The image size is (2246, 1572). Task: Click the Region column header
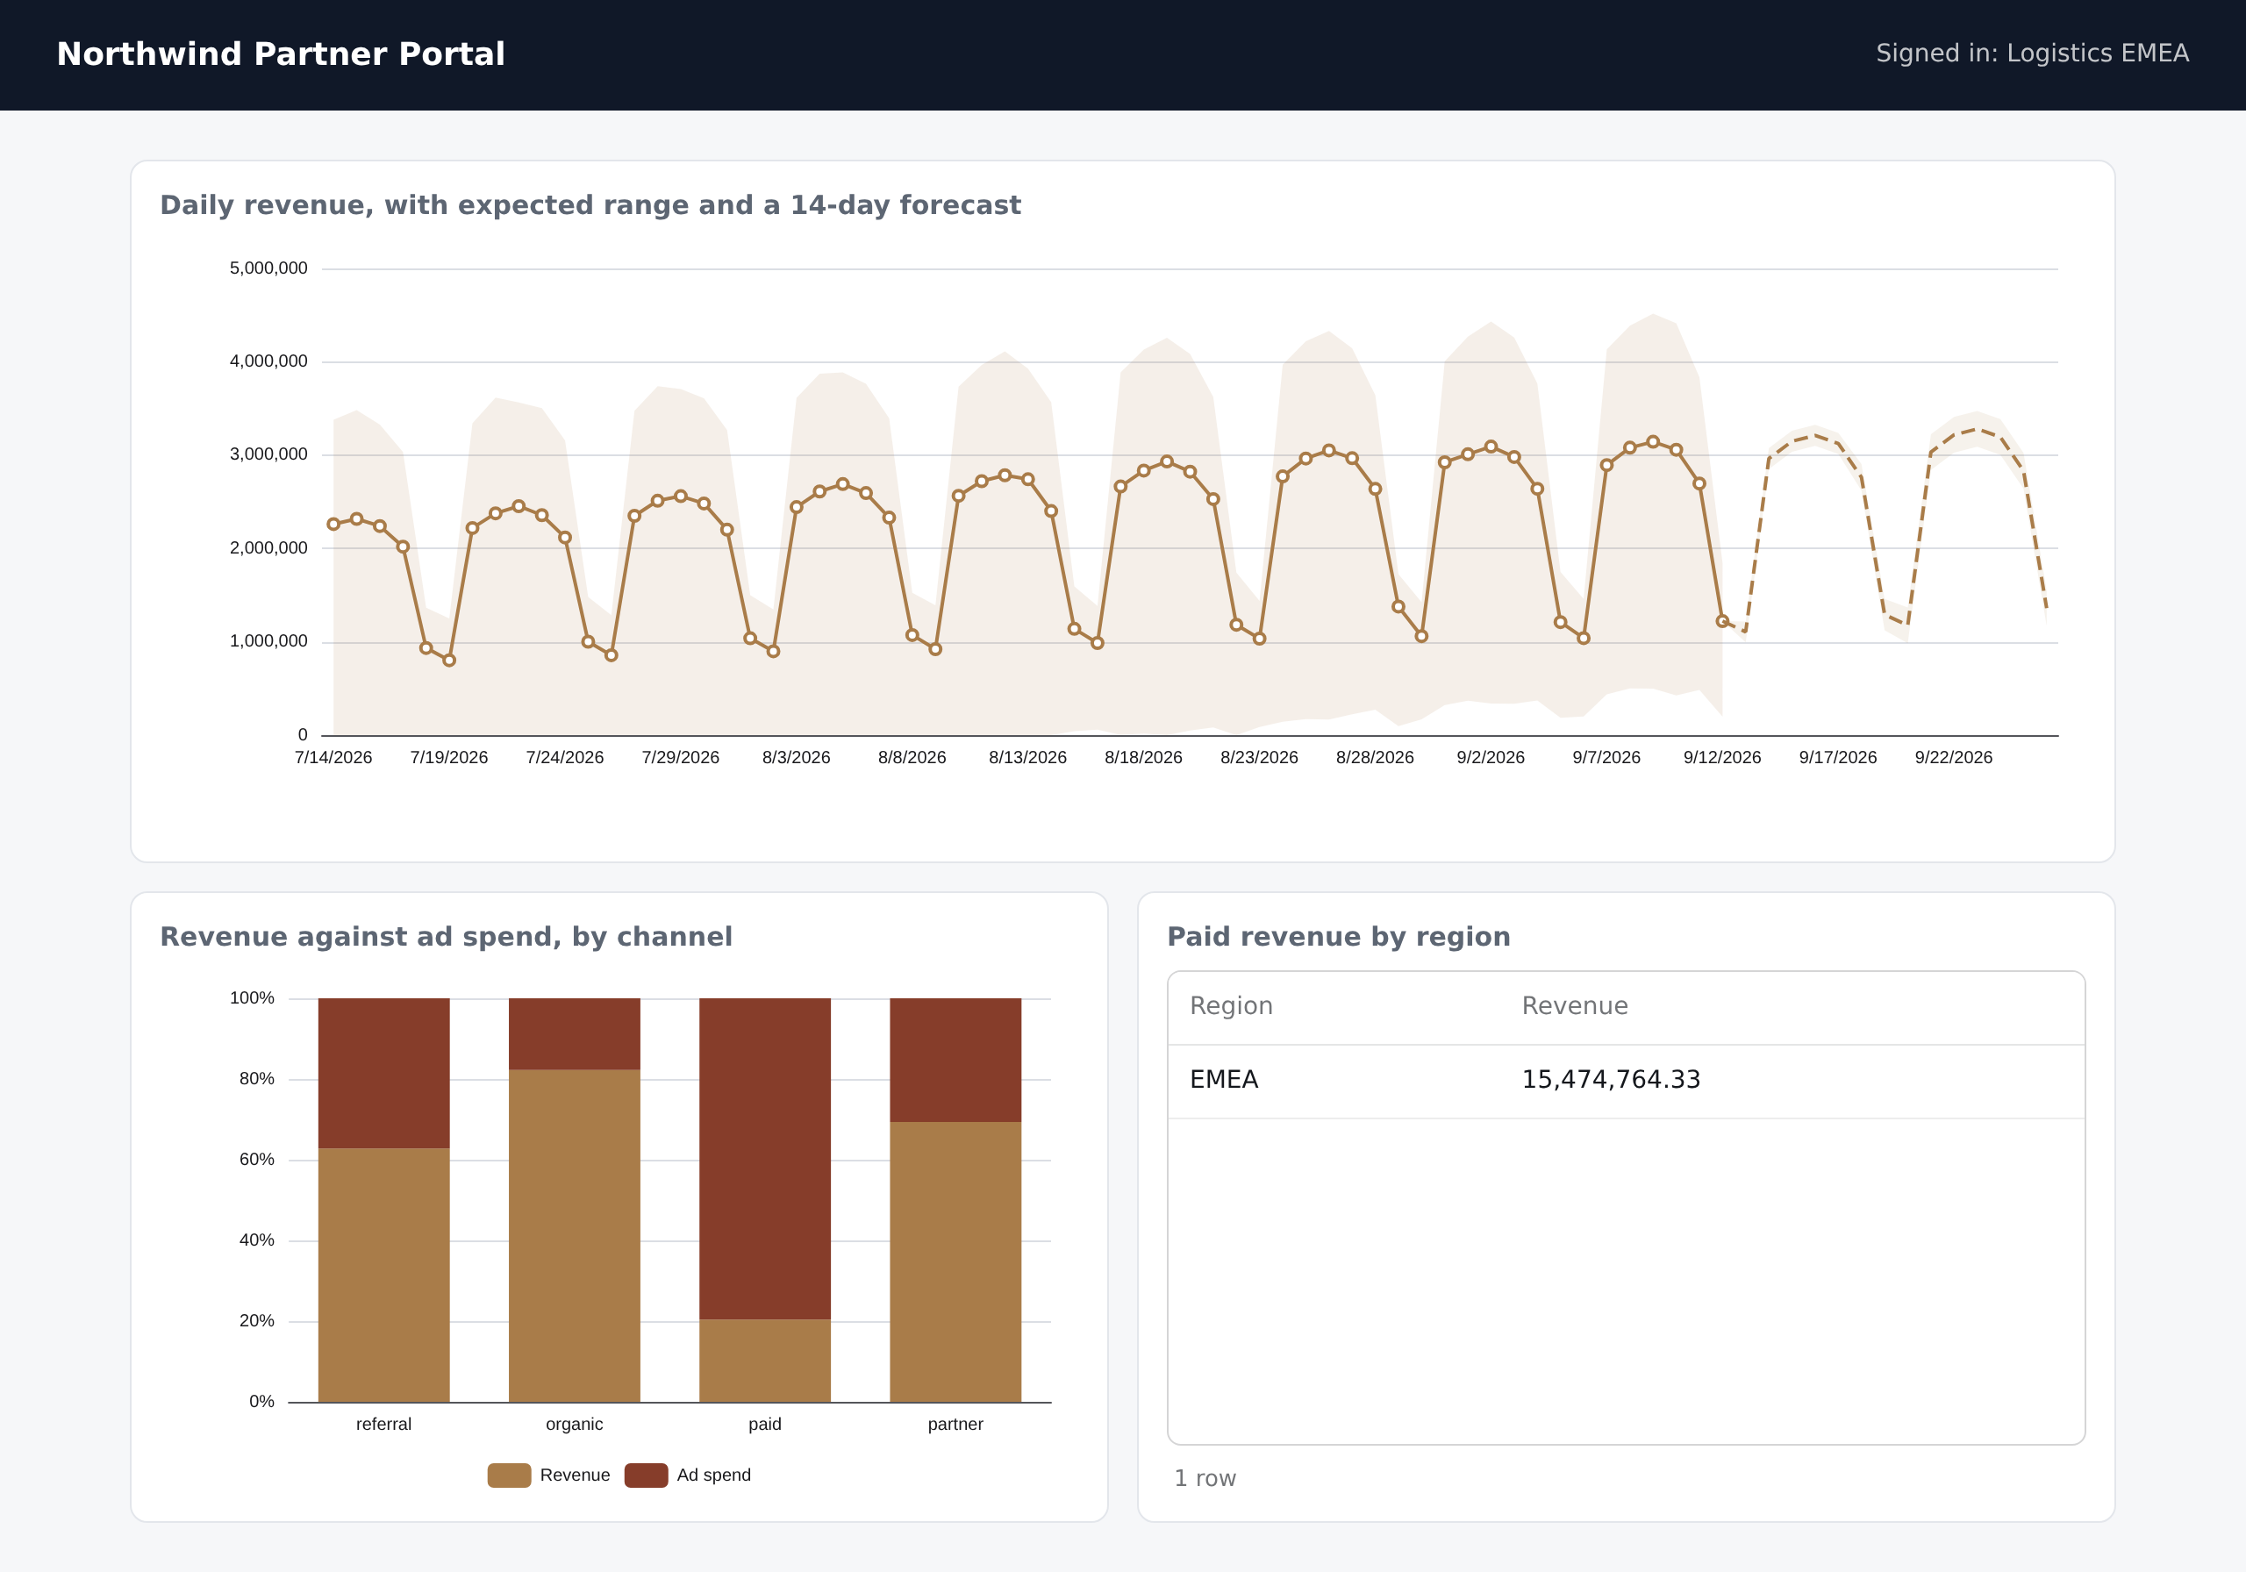[1231, 1005]
